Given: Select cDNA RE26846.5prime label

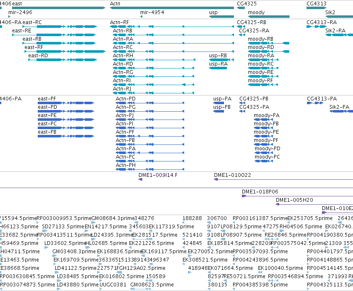Looking at the screenshot, I should 286,235.
